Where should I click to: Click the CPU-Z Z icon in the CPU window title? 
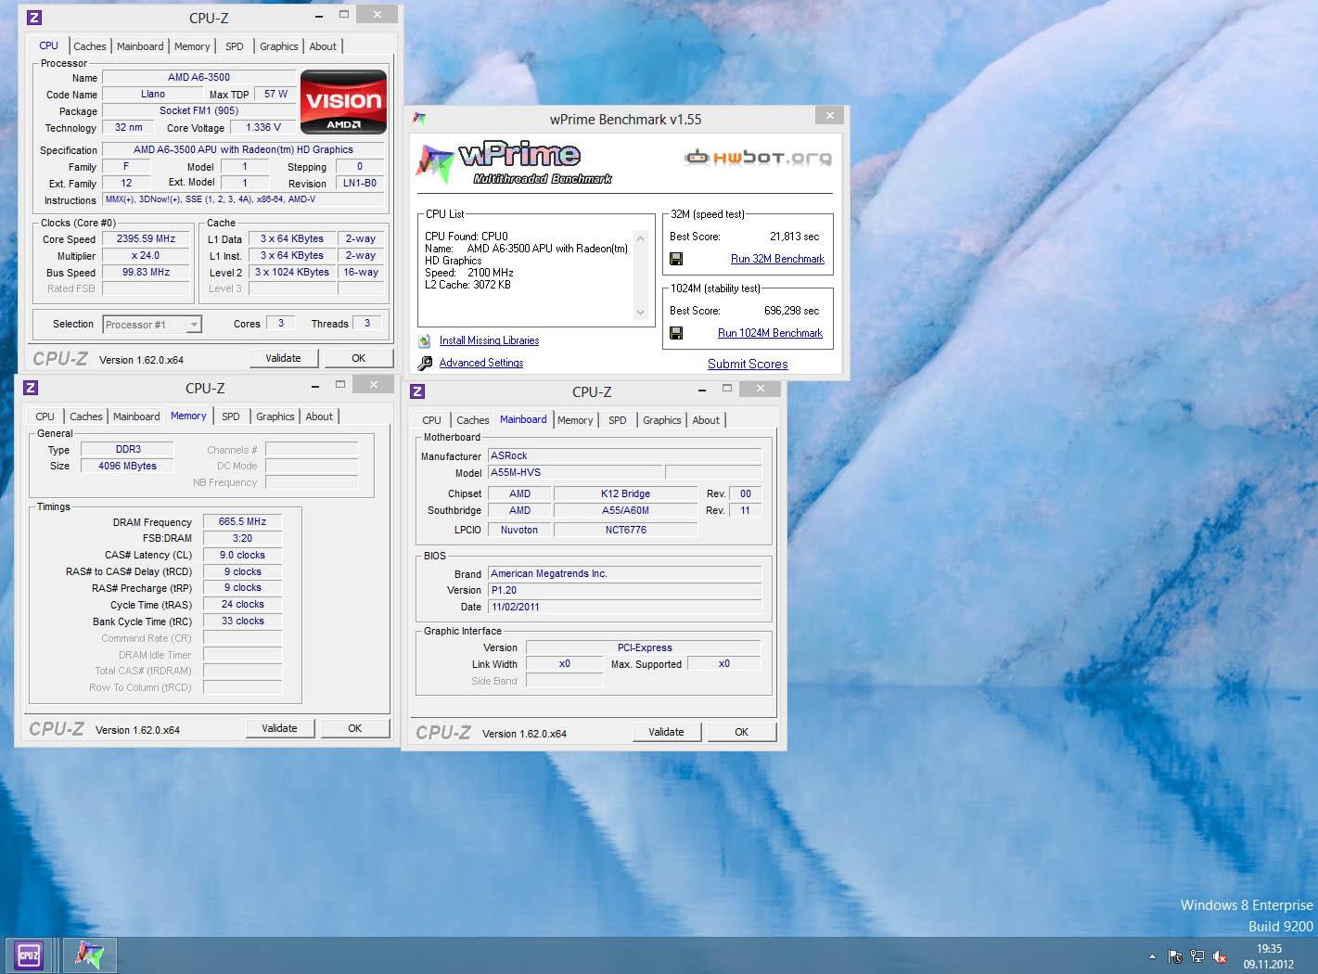(x=34, y=18)
